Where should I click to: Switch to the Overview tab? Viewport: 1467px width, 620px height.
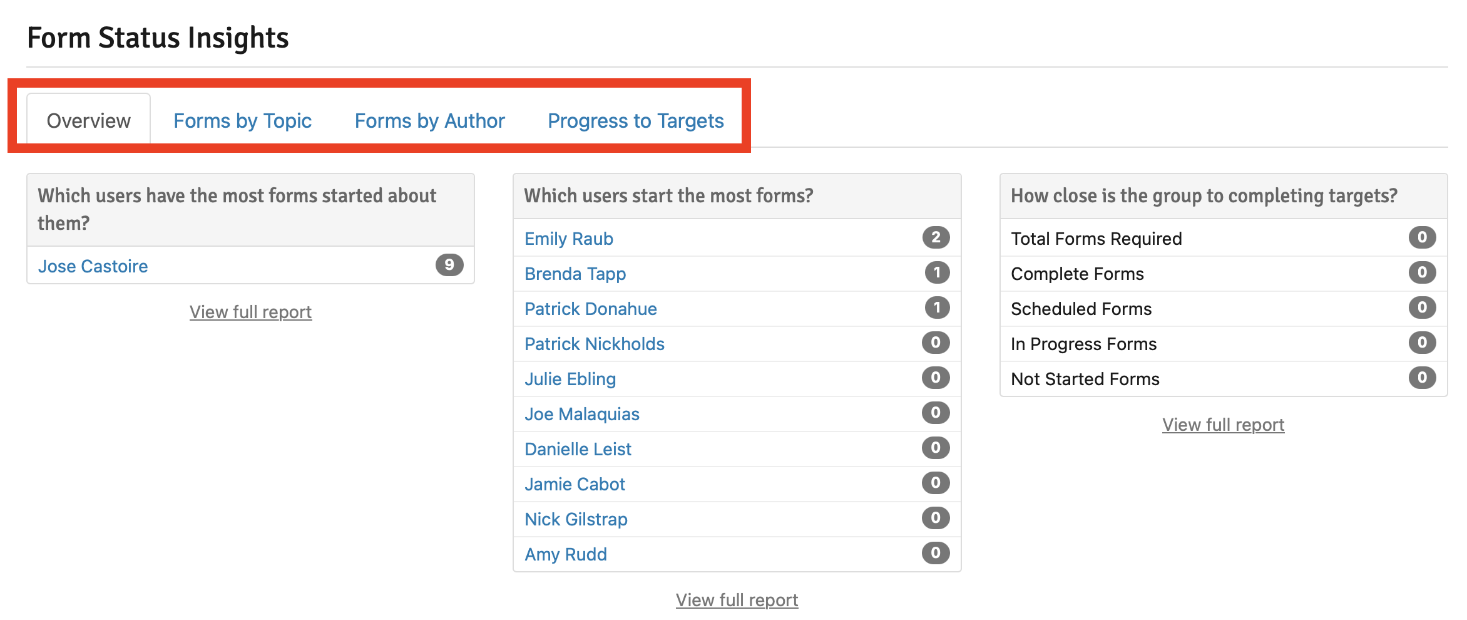click(x=88, y=121)
